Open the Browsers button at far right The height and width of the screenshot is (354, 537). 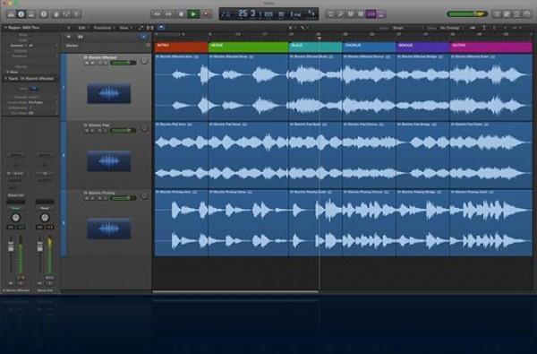tap(527, 14)
